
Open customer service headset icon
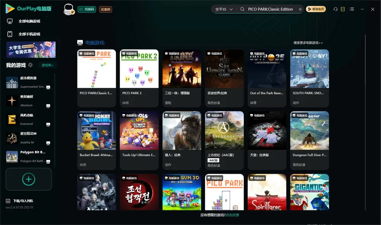coord(335,9)
